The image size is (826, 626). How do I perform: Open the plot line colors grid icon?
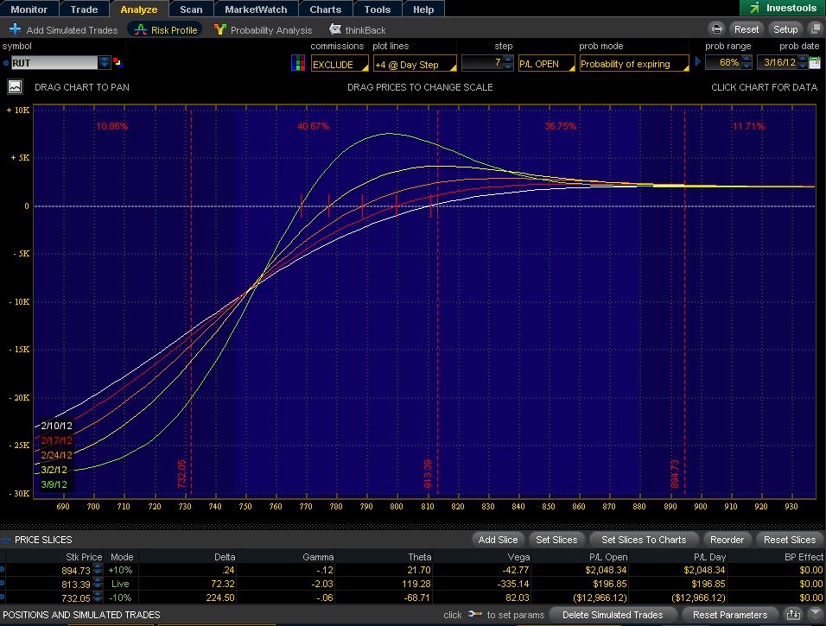tap(298, 63)
